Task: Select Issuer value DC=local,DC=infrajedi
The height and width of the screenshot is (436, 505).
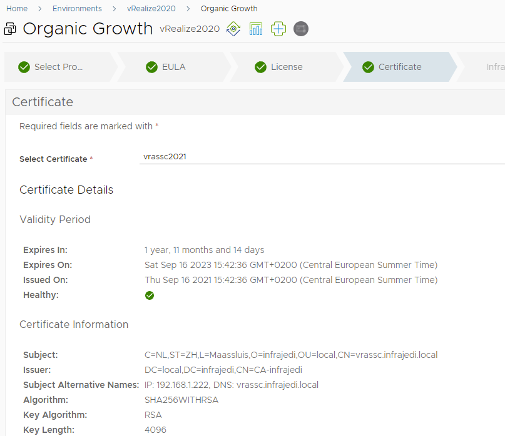Action: coord(223,370)
